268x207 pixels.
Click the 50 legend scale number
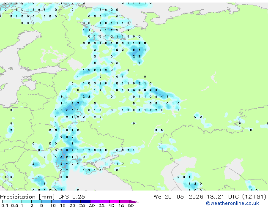tap(131, 205)
